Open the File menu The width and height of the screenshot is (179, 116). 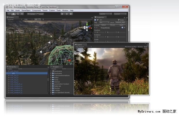(8, 10)
